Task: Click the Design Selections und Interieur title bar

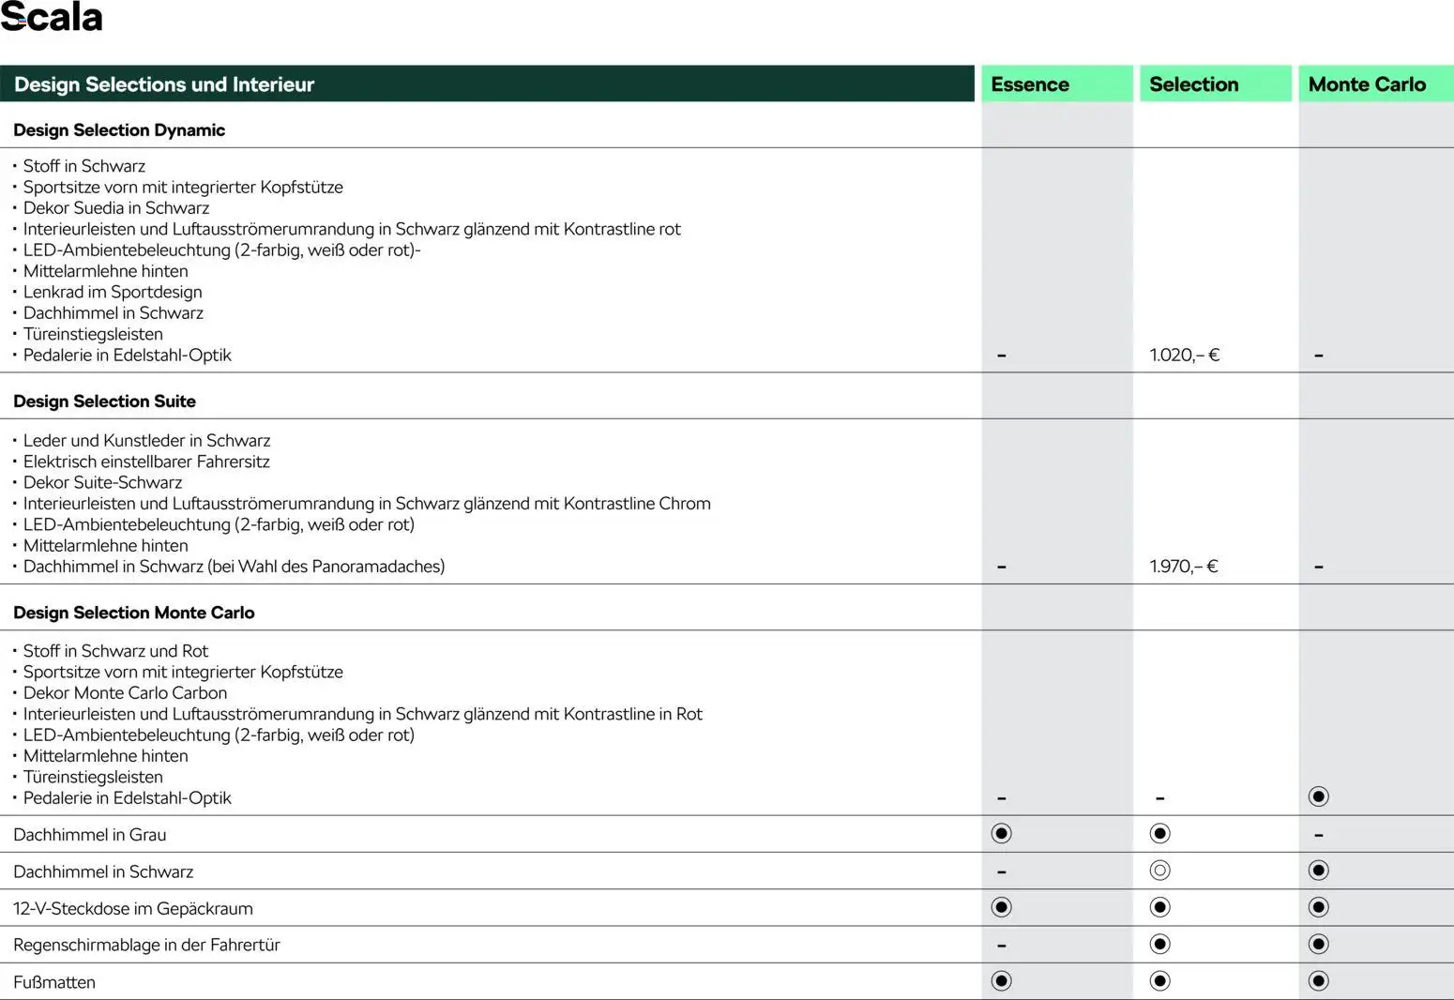Action: coord(486,84)
